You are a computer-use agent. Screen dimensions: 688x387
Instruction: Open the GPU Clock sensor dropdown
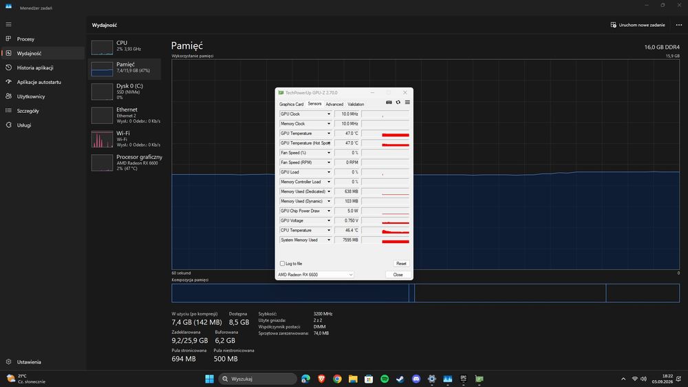[329, 114]
